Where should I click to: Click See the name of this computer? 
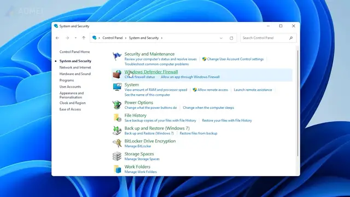[x=147, y=95]
